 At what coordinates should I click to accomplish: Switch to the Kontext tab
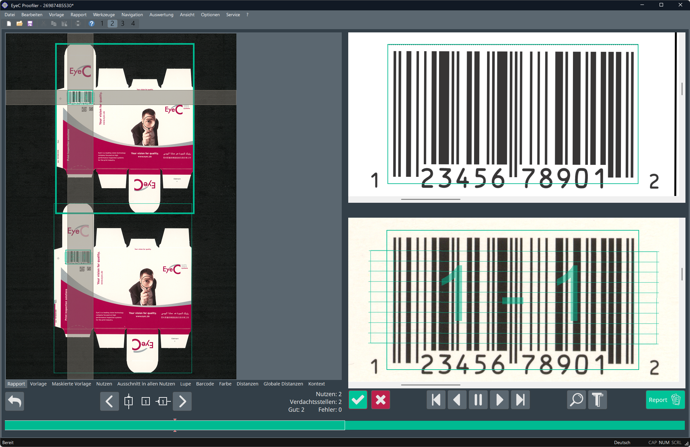coord(316,384)
